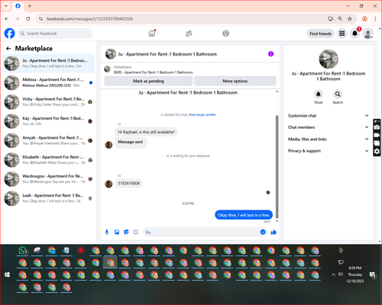382x305 pixels.
Task: Open WhatsApp from the taskbar
Action: click(x=23, y=251)
